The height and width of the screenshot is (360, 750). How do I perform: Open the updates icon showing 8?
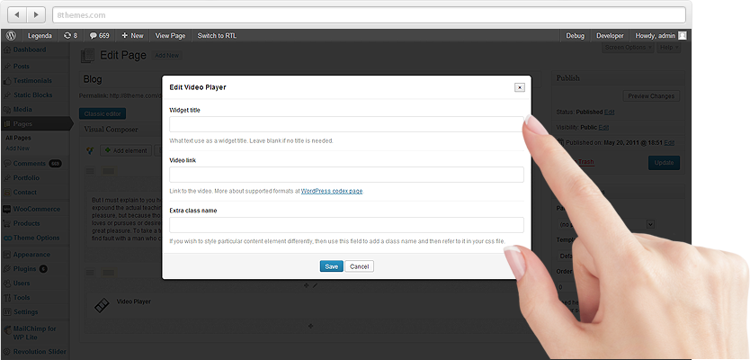(x=69, y=35)
